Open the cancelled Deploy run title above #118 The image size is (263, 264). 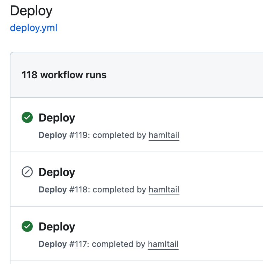pos(57,172)
